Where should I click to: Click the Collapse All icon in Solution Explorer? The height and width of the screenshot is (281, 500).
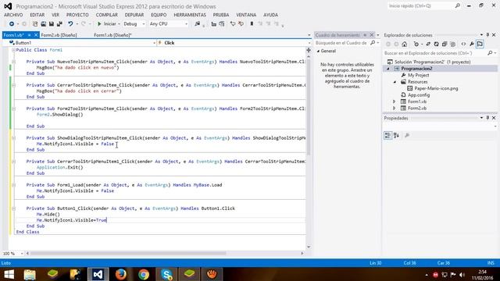click(x=445, y=44)
